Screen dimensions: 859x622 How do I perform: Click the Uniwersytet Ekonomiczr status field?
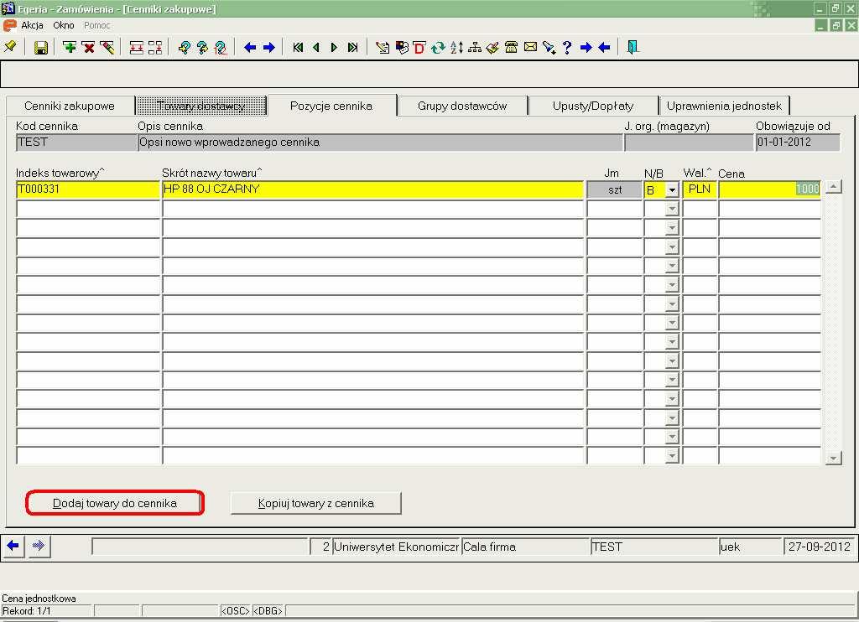click(396, 547)
